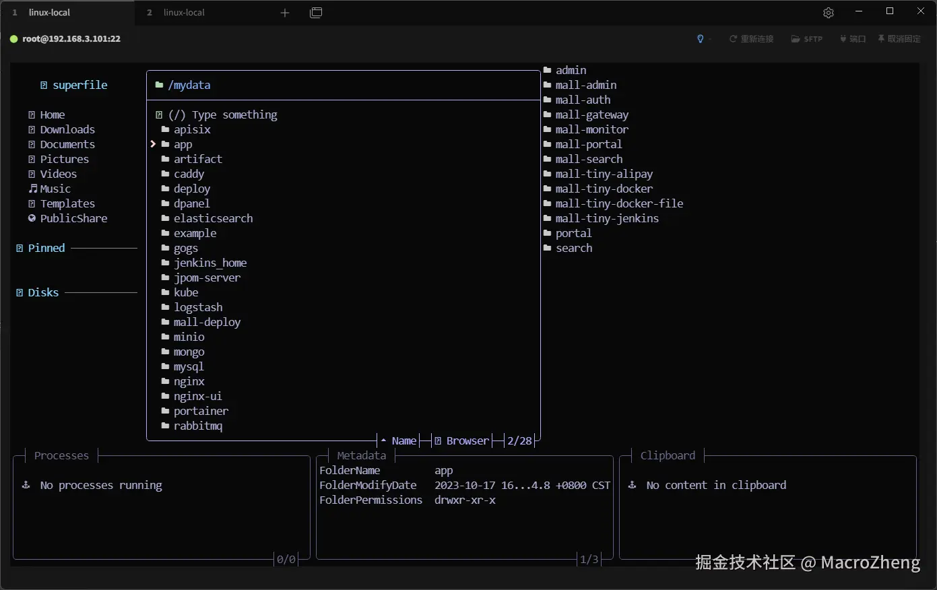The image size is (937, 590).
Task: Open the split window layout icon
Action: [316, 13]
